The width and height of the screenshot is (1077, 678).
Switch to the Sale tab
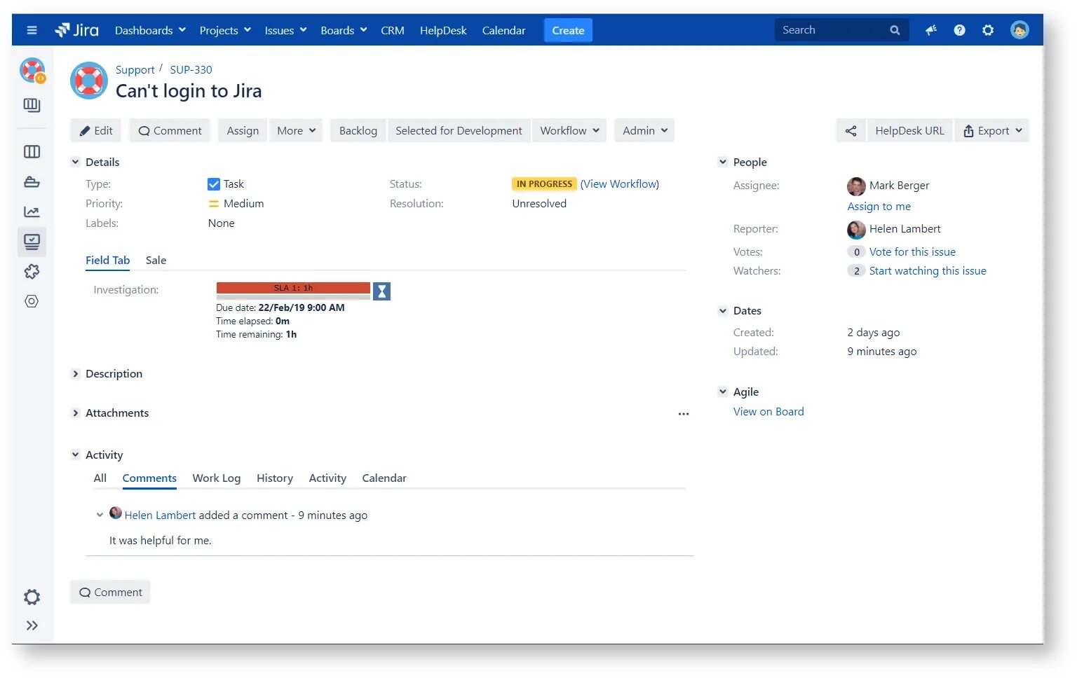tap(156, 261)
